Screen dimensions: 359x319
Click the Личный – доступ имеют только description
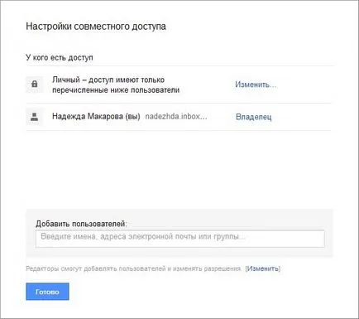pyautogui.click(x=116, y=85)
